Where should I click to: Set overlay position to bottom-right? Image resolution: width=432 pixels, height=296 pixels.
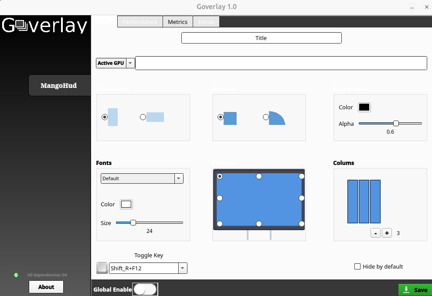(x=301, y=224)
